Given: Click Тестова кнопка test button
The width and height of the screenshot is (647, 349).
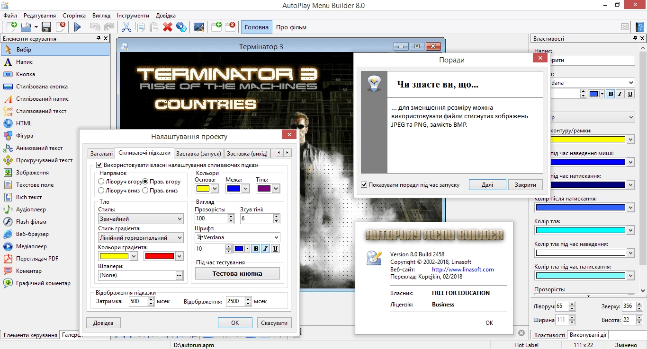Looking at the screenshot, I should (x=237, y=273).
